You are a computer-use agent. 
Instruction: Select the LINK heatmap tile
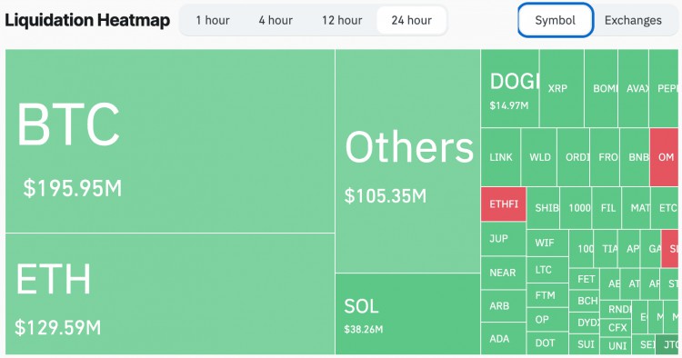pyautogui.click(x=501, y=157)
